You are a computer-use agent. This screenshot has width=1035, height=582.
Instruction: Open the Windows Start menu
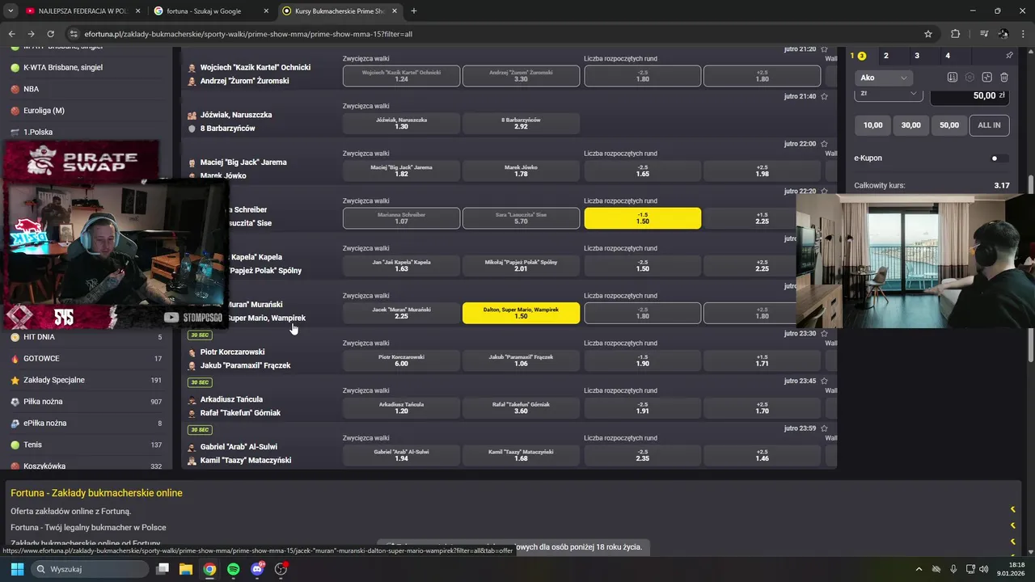point(17,569)
